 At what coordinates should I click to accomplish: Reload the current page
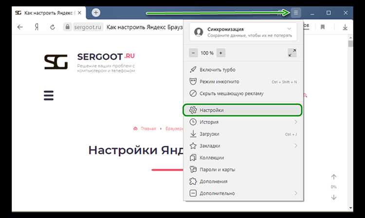point(53,27)
